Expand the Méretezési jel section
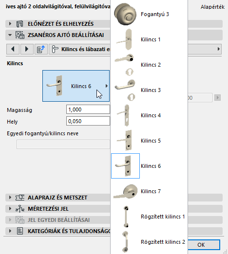Screen dimensions: 228x254 pos(10,209)
